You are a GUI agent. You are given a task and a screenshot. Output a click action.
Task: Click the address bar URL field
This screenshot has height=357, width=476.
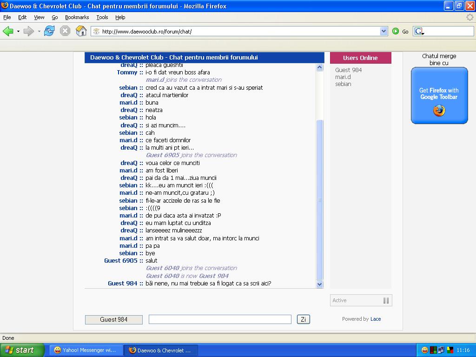tap(240, 31)
